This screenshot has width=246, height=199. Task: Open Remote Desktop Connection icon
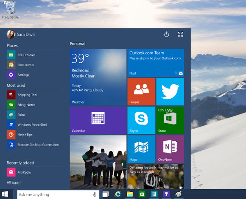coord(11,144)
